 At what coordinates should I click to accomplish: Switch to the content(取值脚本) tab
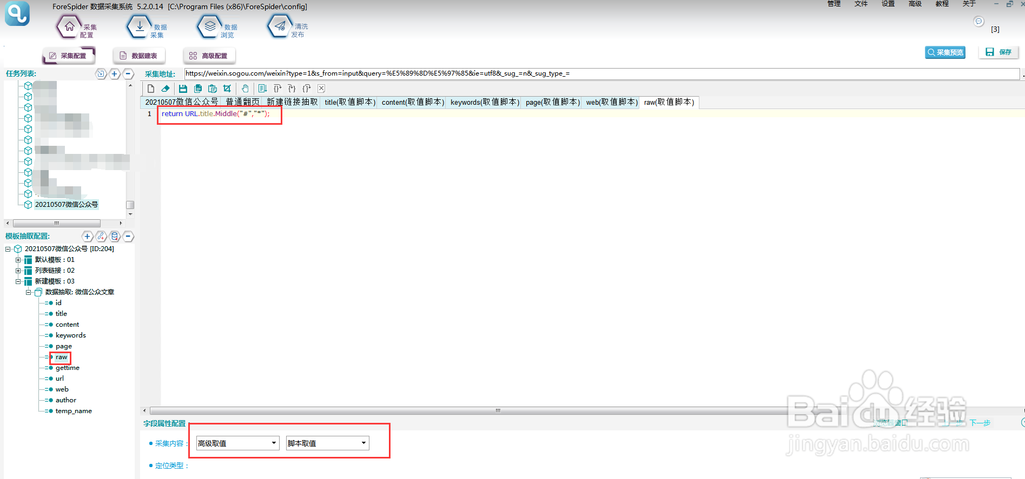click(413, 102)
